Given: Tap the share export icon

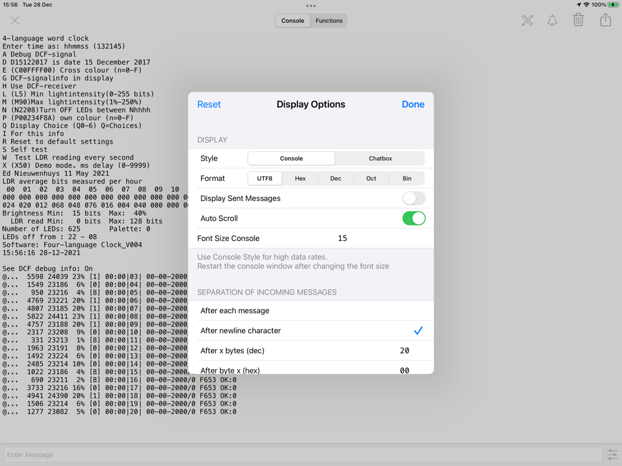Looking at the screenshot, I should coord(605,20).
